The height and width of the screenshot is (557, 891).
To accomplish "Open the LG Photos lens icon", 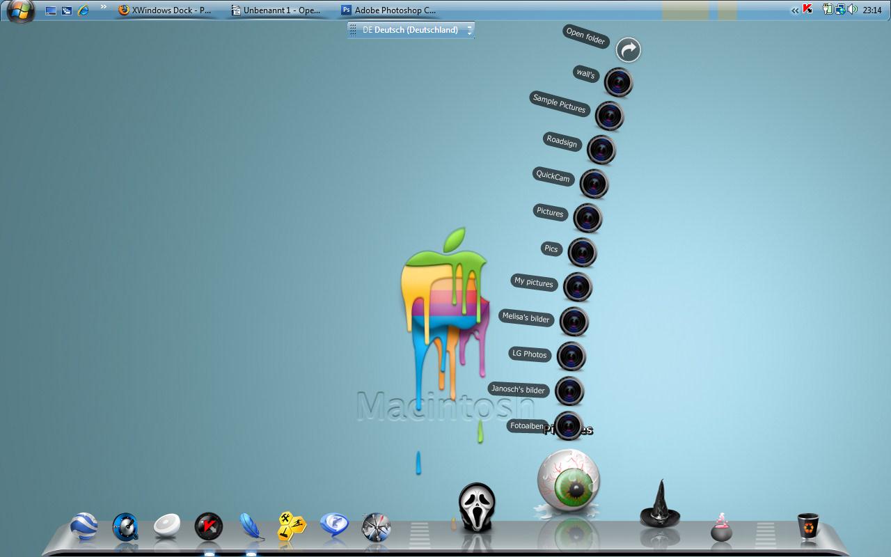I will coord(571,356).
